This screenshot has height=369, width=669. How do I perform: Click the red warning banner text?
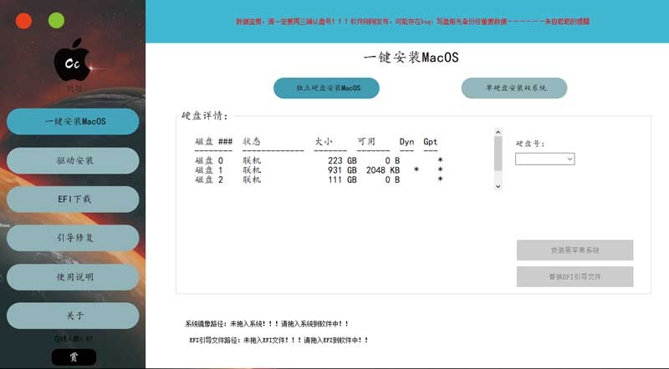coord(412,22)
